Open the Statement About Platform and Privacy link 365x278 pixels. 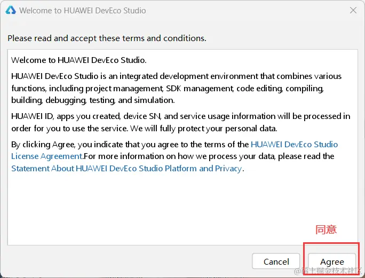(127, 168)
